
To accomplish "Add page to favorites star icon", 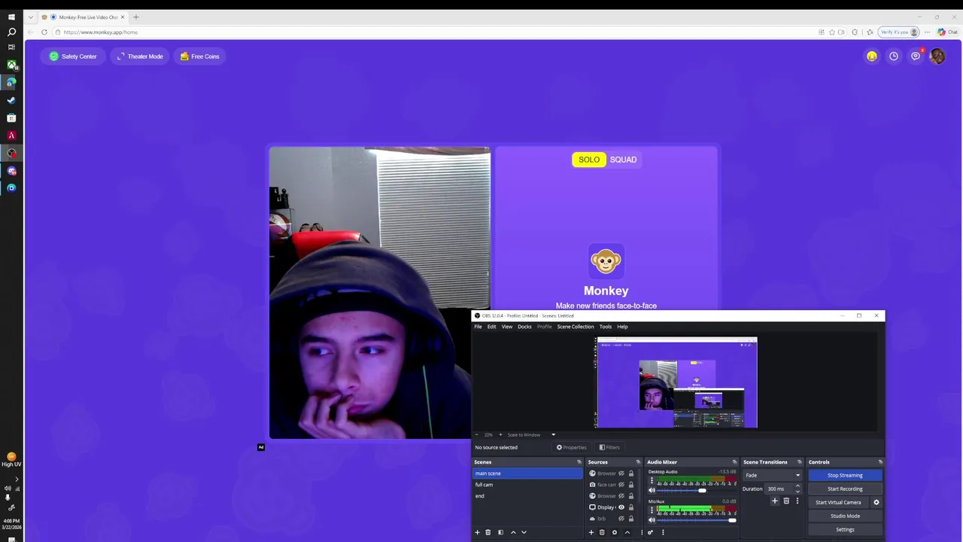I will (831, 32).
